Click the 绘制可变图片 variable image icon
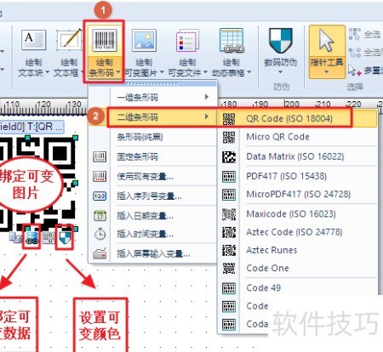This screenshot has width=383, height=352. (x=144, y=40)
